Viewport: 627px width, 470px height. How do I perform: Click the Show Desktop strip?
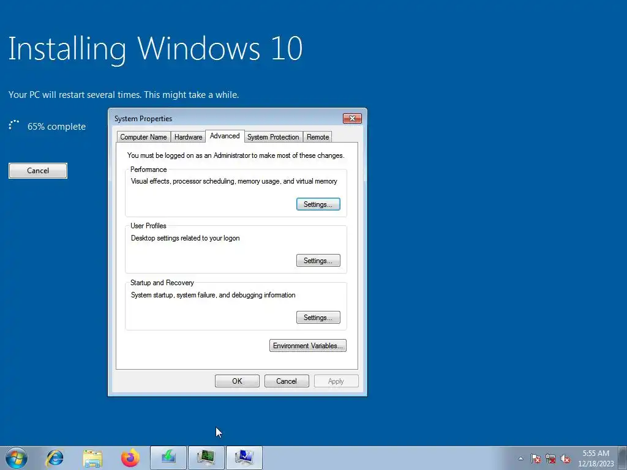pyautogui.click(x=623, y=458)
